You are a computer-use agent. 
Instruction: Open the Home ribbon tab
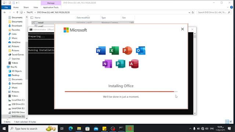coord(16,7)
